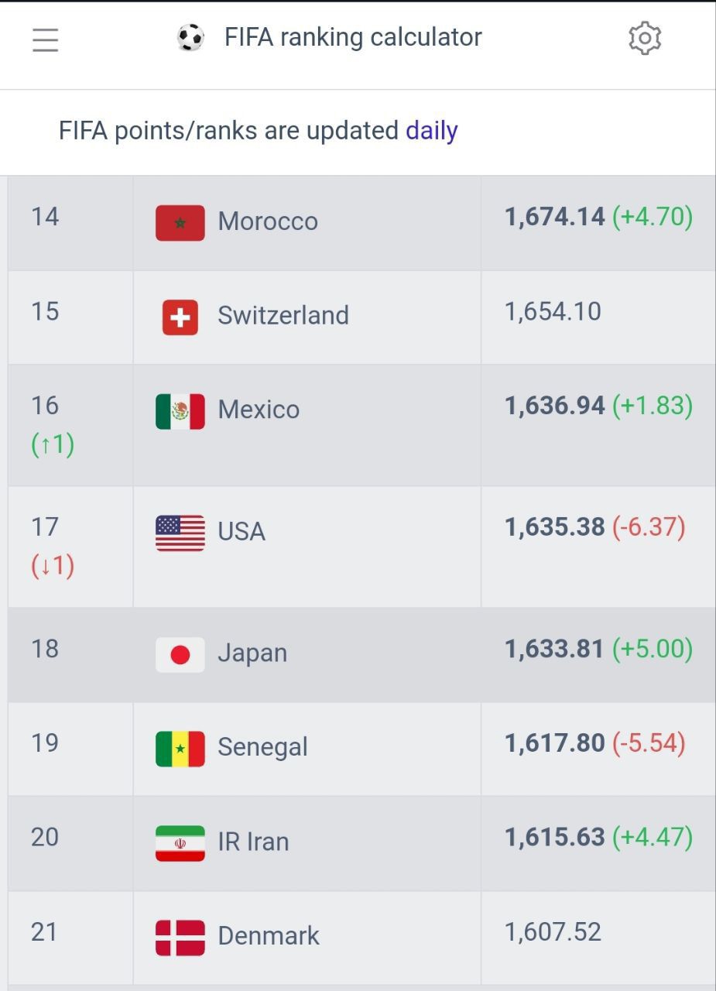716x991 pixels.
Task: Click Mexico's points value 1,636.94
Action: click(555, 406)
